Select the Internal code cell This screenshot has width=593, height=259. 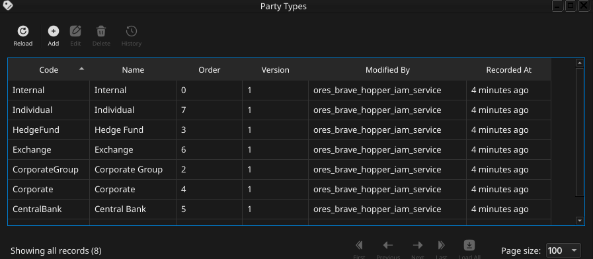[49, 91]
